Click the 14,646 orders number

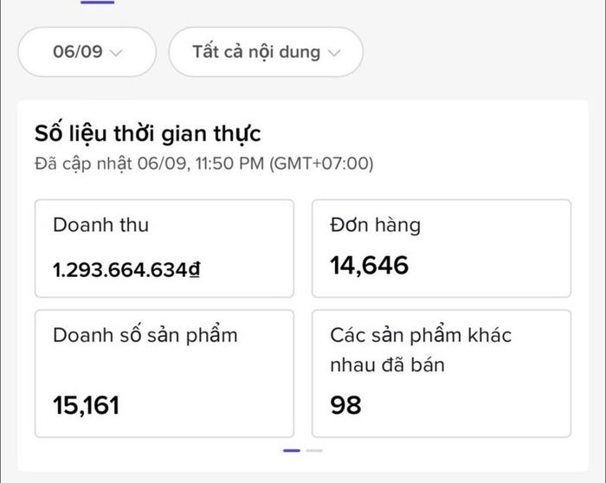(369, 266)
